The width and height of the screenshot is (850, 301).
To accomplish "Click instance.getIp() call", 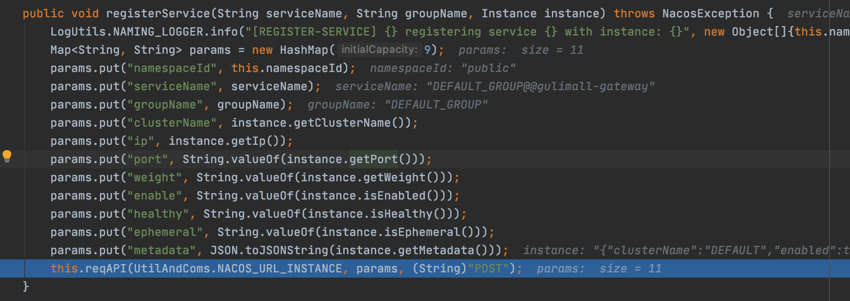I will 228,141.
